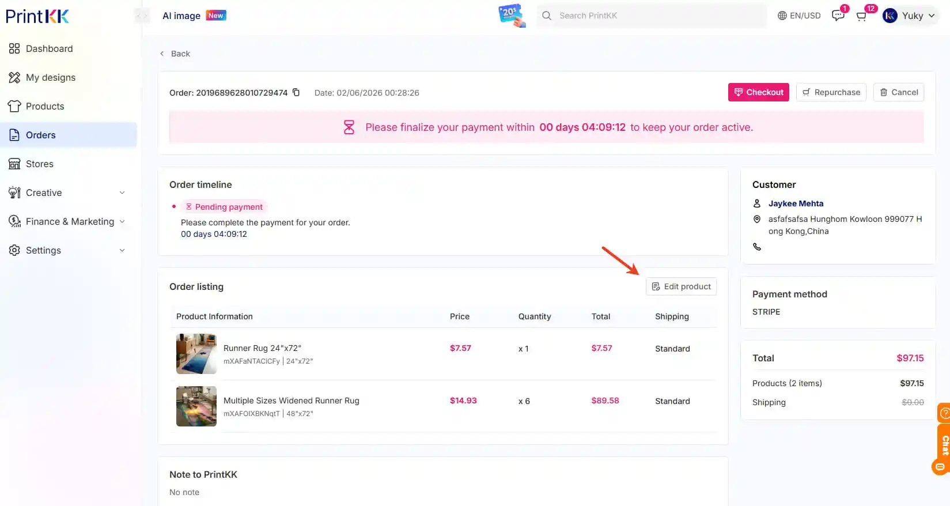The height and width of the screenshot is (506, 950).
Task: Click the Shipping column header
Action: pos(672,316)
